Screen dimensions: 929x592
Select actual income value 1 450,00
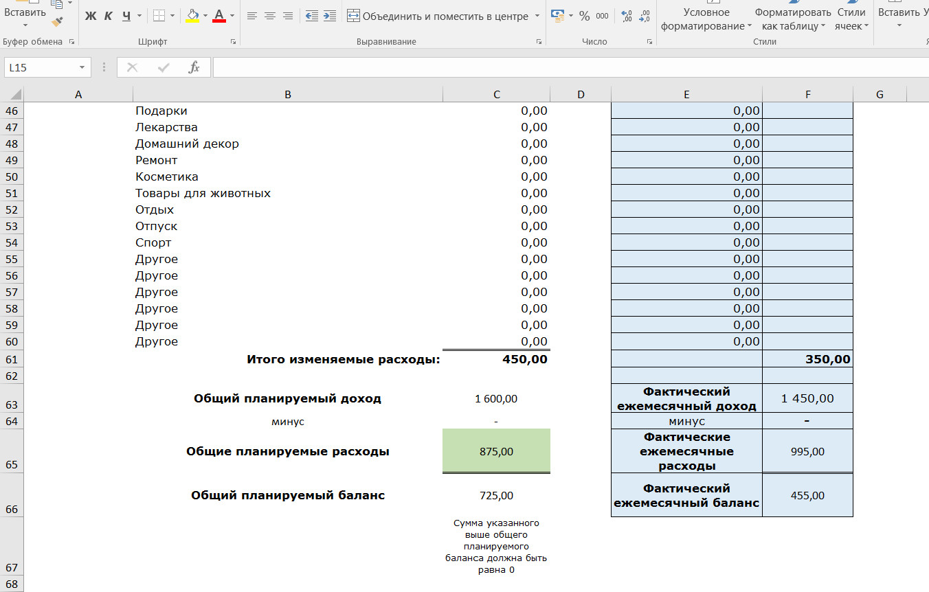(x=807, y=398)
